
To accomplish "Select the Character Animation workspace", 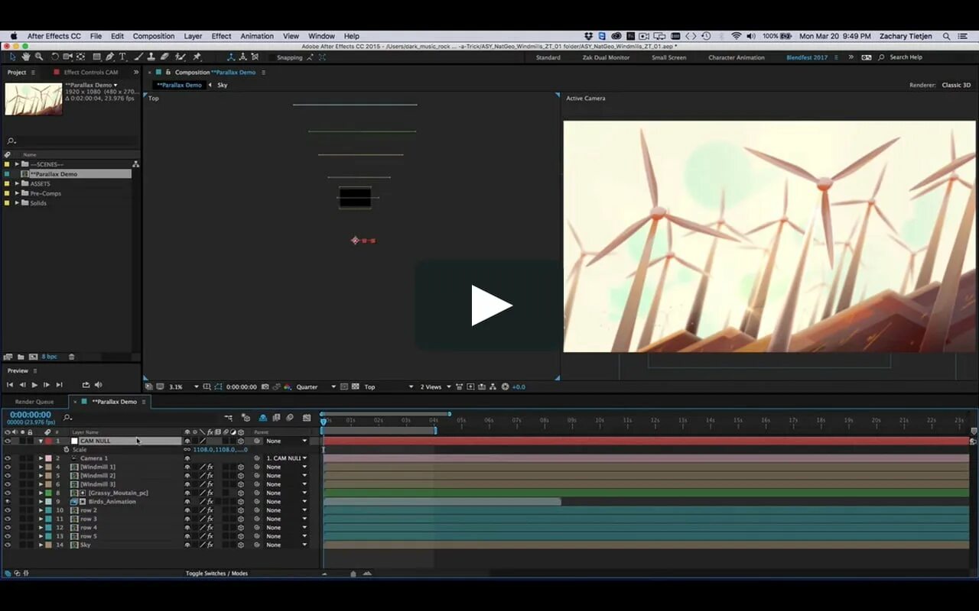I will (735, 57).
